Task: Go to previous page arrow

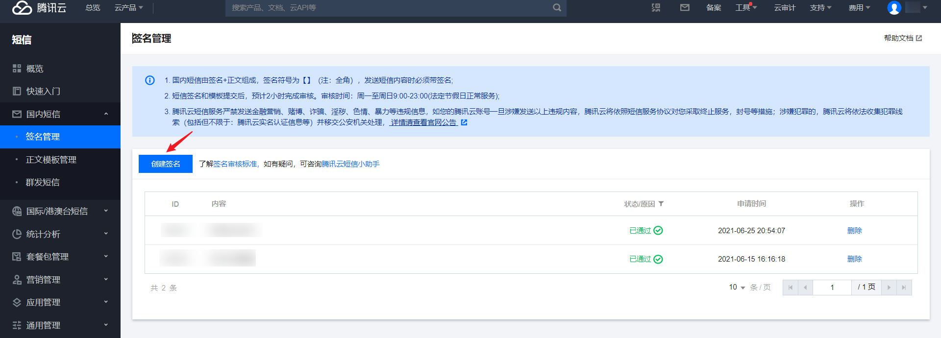Action: (805, 288)
